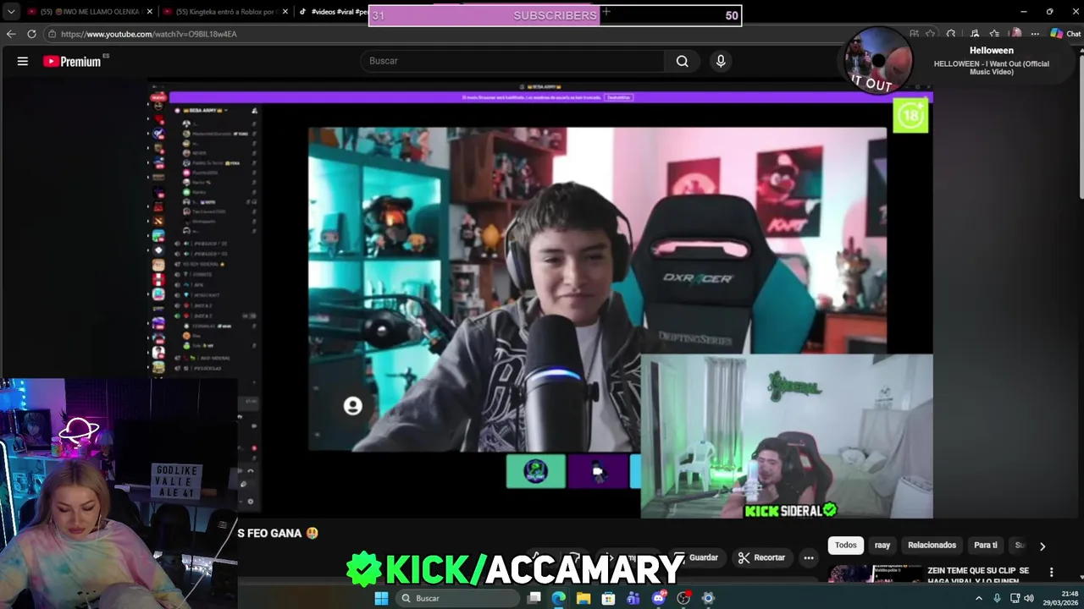Switch to 'Kingteka entró a Roblox' tab
The image size is (1084, 609).
[225, 12]
